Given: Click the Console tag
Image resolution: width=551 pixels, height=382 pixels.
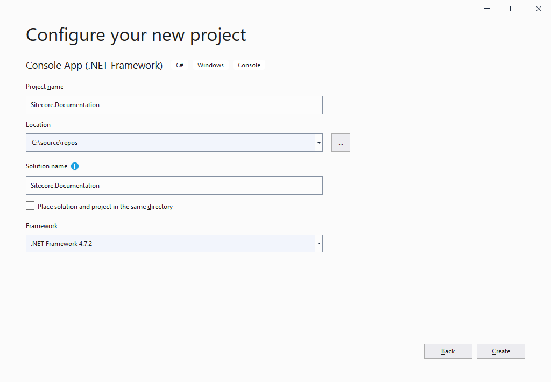Looking at the screenshot, I should pyautogui.click(x=249, y=65).
